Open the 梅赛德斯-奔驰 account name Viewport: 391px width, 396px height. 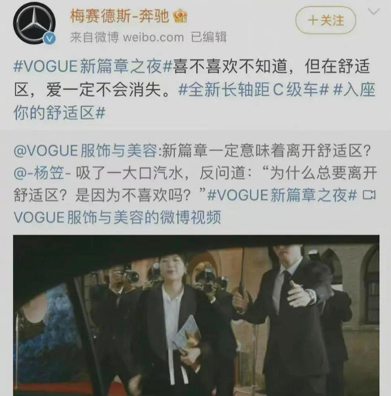tap(119, 17)
